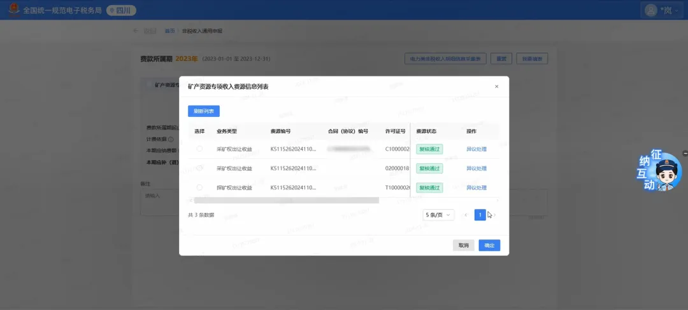Minimize the 征纳互动 floating widget

pos(685,153)
